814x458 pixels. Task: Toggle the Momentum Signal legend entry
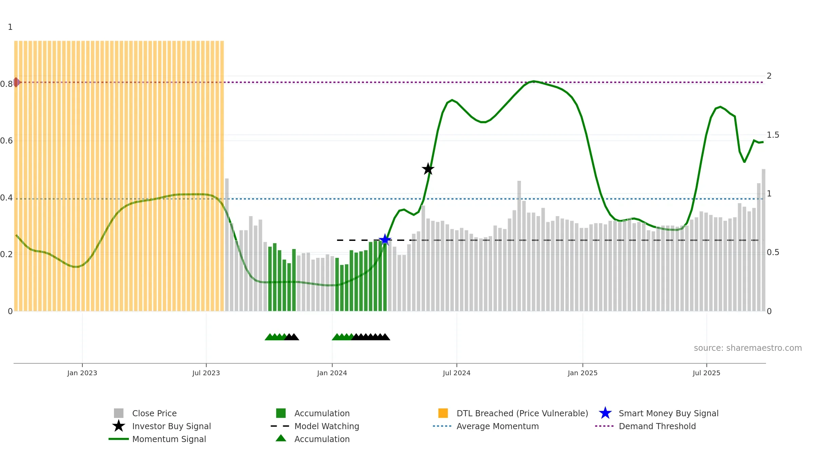coord(157,439)
